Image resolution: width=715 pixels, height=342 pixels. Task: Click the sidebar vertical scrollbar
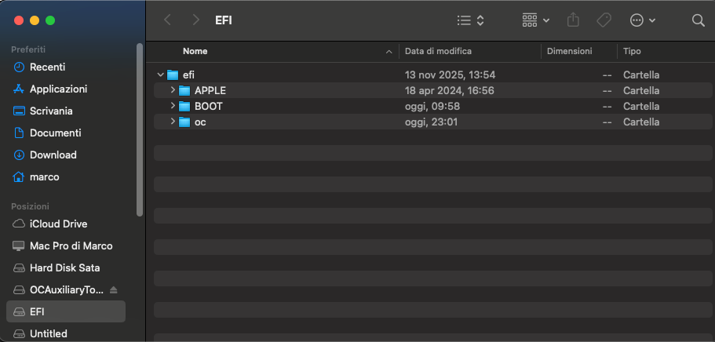coord(140,129)
